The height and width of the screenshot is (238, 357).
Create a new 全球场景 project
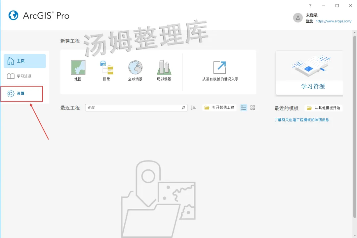135,71
